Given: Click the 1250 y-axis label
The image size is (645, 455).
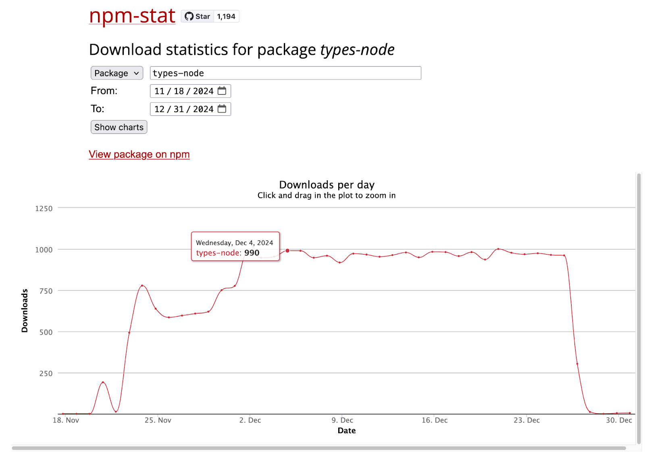Looking at the screenshot, I should click(44, 209).
